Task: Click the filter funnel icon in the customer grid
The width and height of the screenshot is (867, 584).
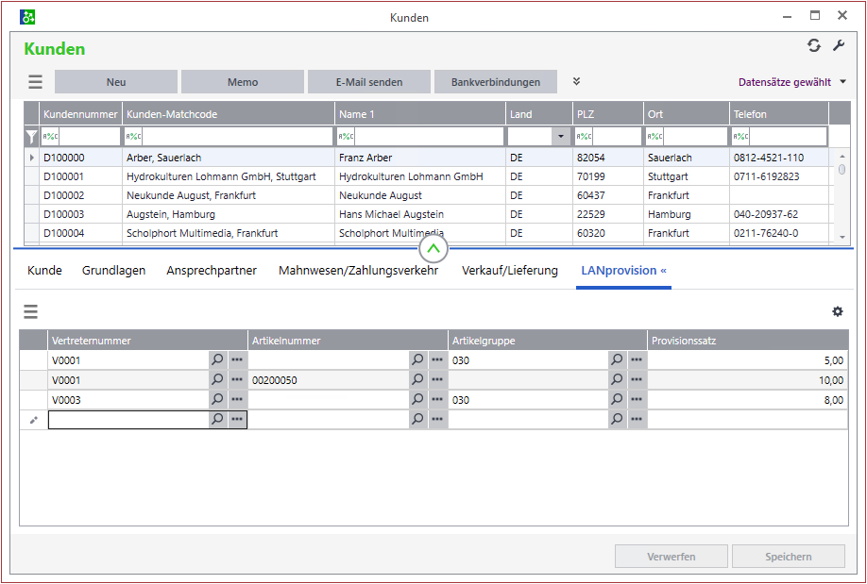Action: pos(31,137)
